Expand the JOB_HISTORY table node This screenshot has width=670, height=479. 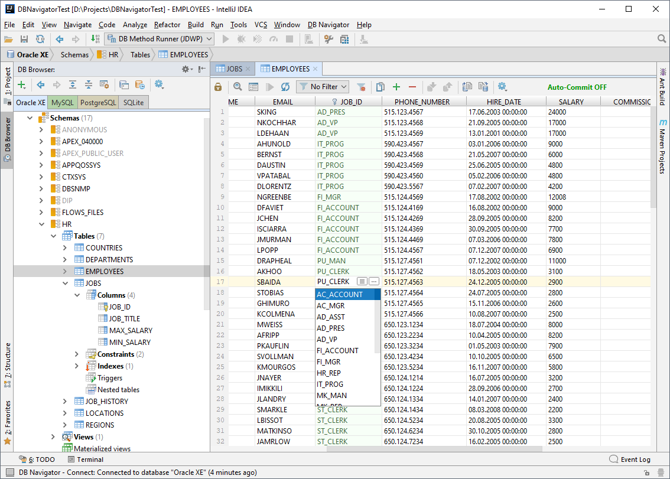65,401
